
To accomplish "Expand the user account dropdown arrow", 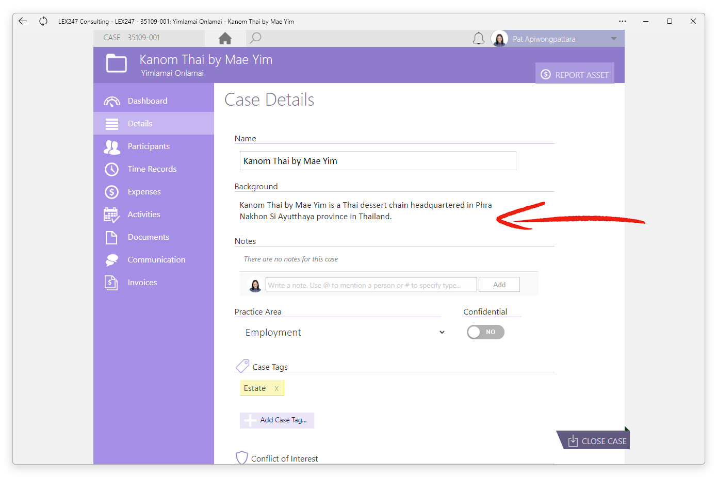I will coord(614,39).
